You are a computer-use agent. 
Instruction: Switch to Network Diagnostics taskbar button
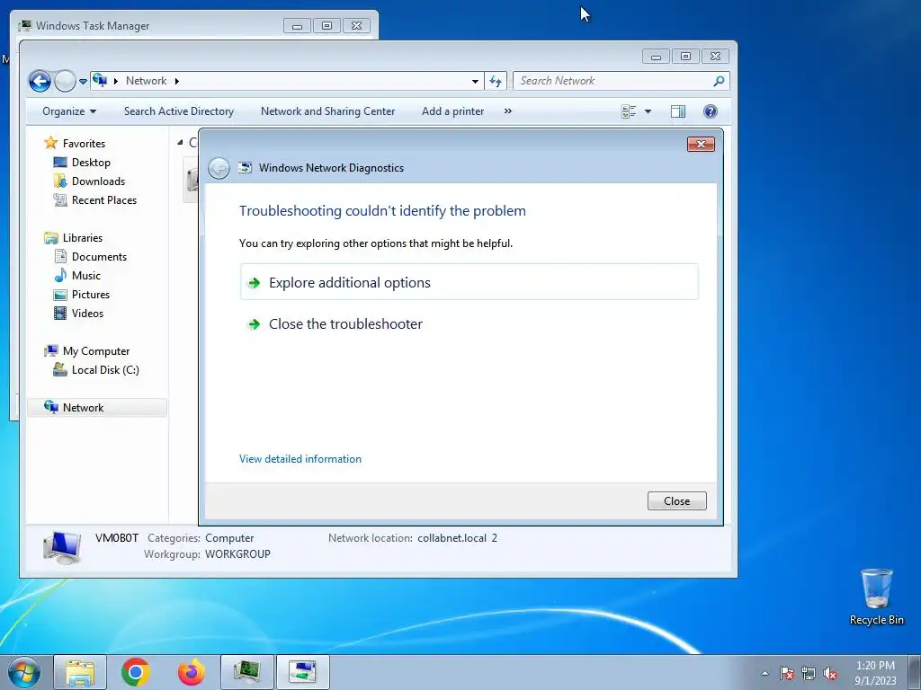pos(303,672)
